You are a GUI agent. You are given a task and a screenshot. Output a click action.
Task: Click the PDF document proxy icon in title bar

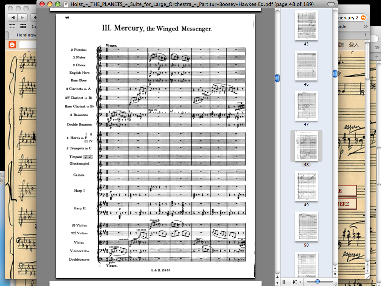[65, 4]
